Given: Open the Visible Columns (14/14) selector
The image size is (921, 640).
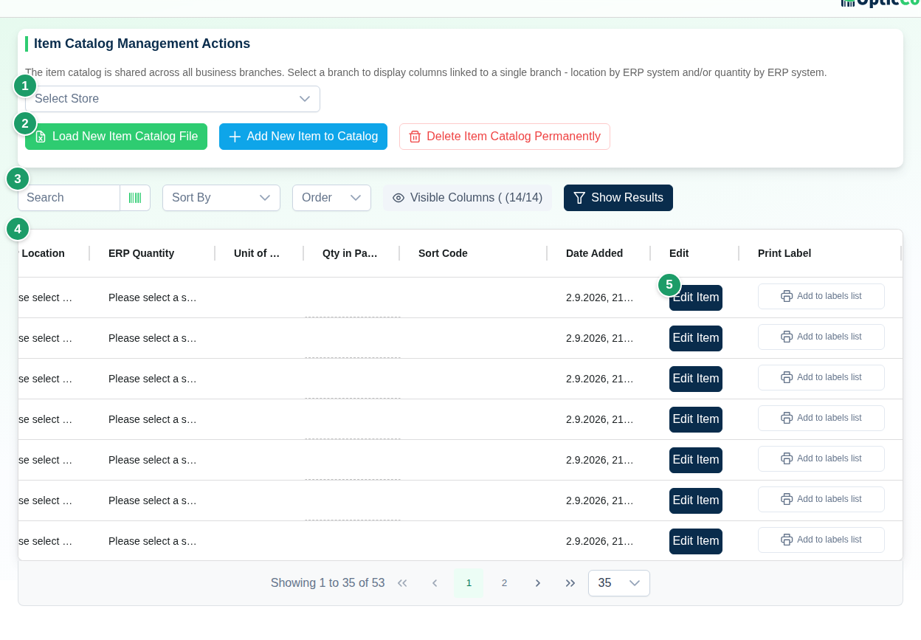Looking at the screenshot, I should (x=467, y=198).
